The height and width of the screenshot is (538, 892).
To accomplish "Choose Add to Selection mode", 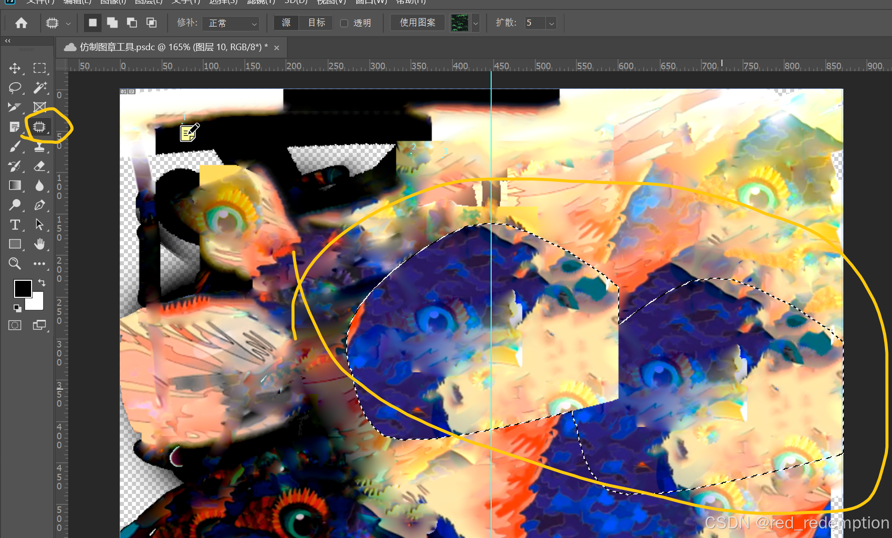I will click(x=112, y=23).
